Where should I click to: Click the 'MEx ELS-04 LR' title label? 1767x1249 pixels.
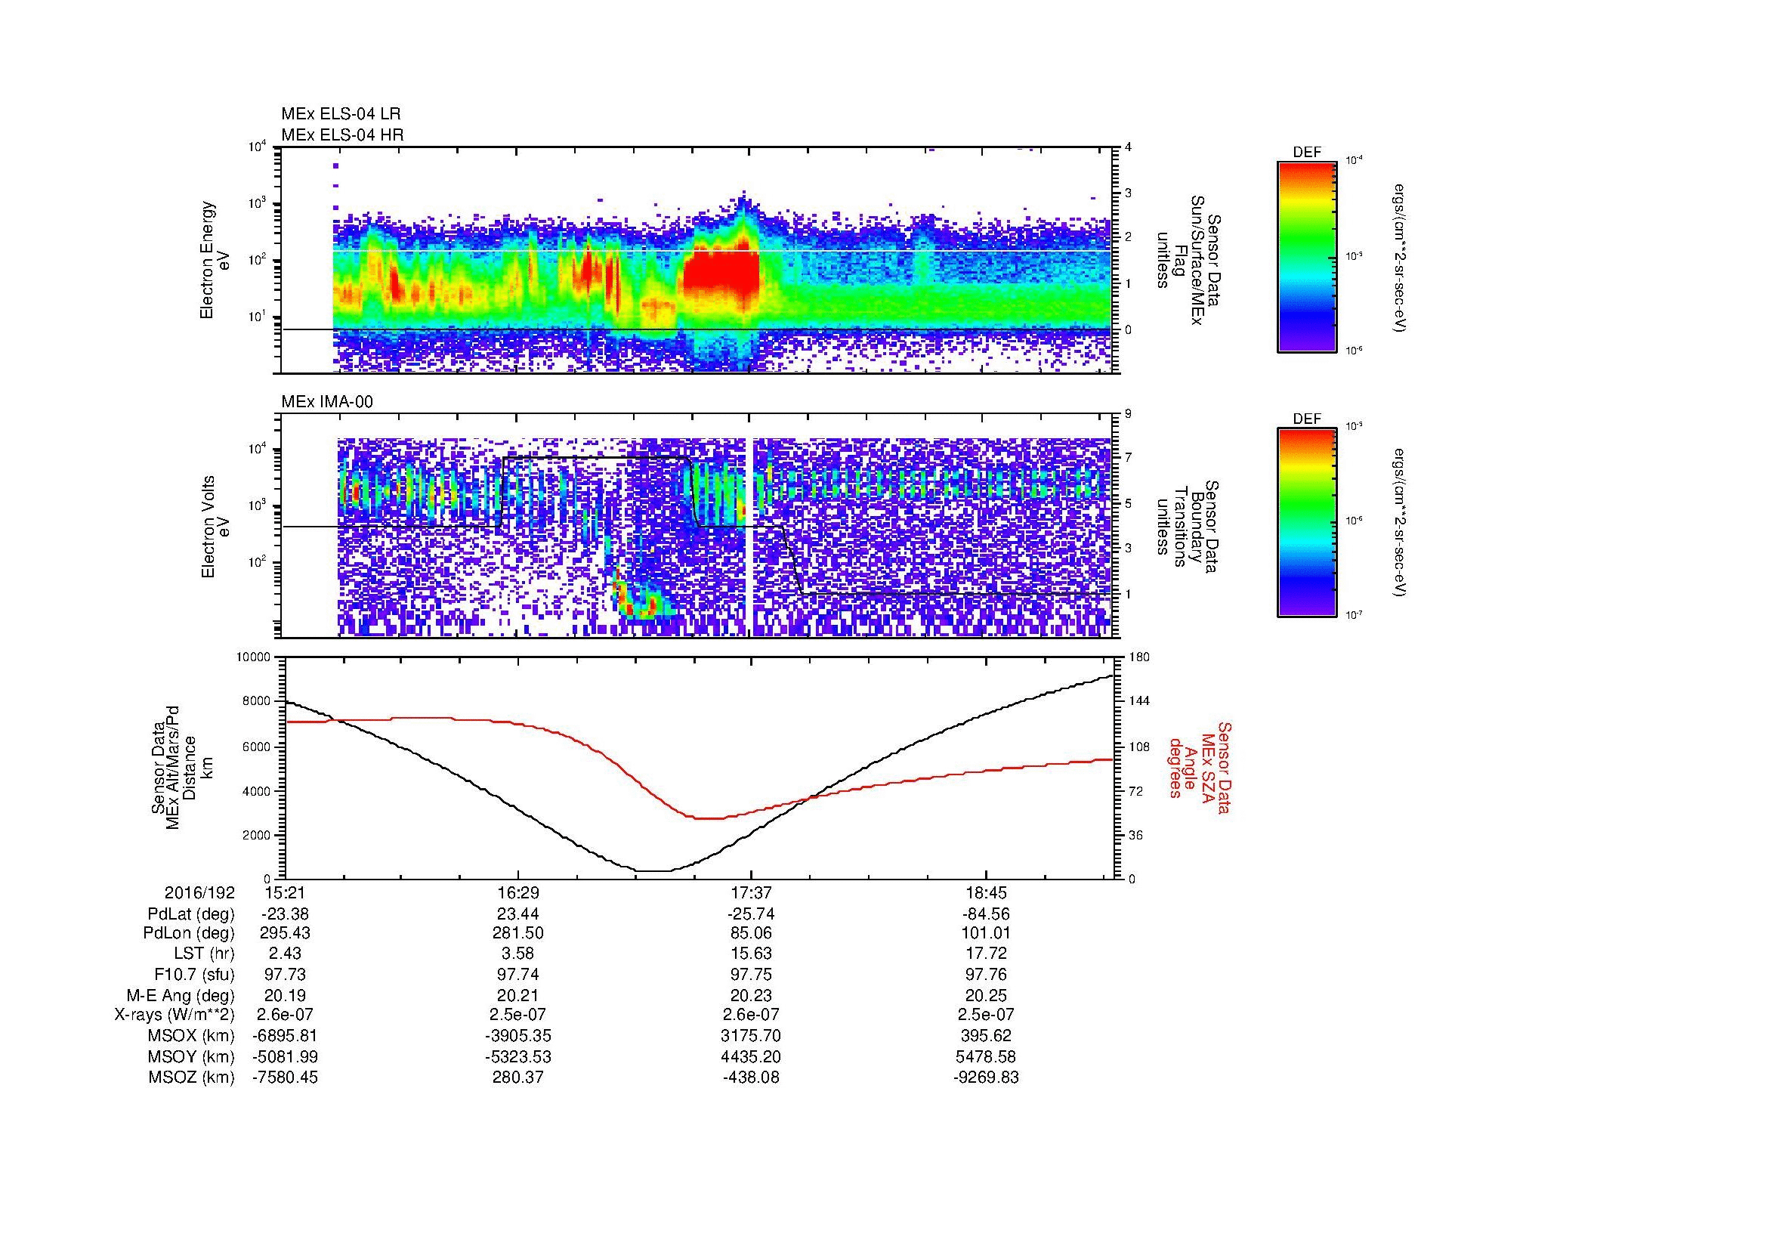point(341,114)
